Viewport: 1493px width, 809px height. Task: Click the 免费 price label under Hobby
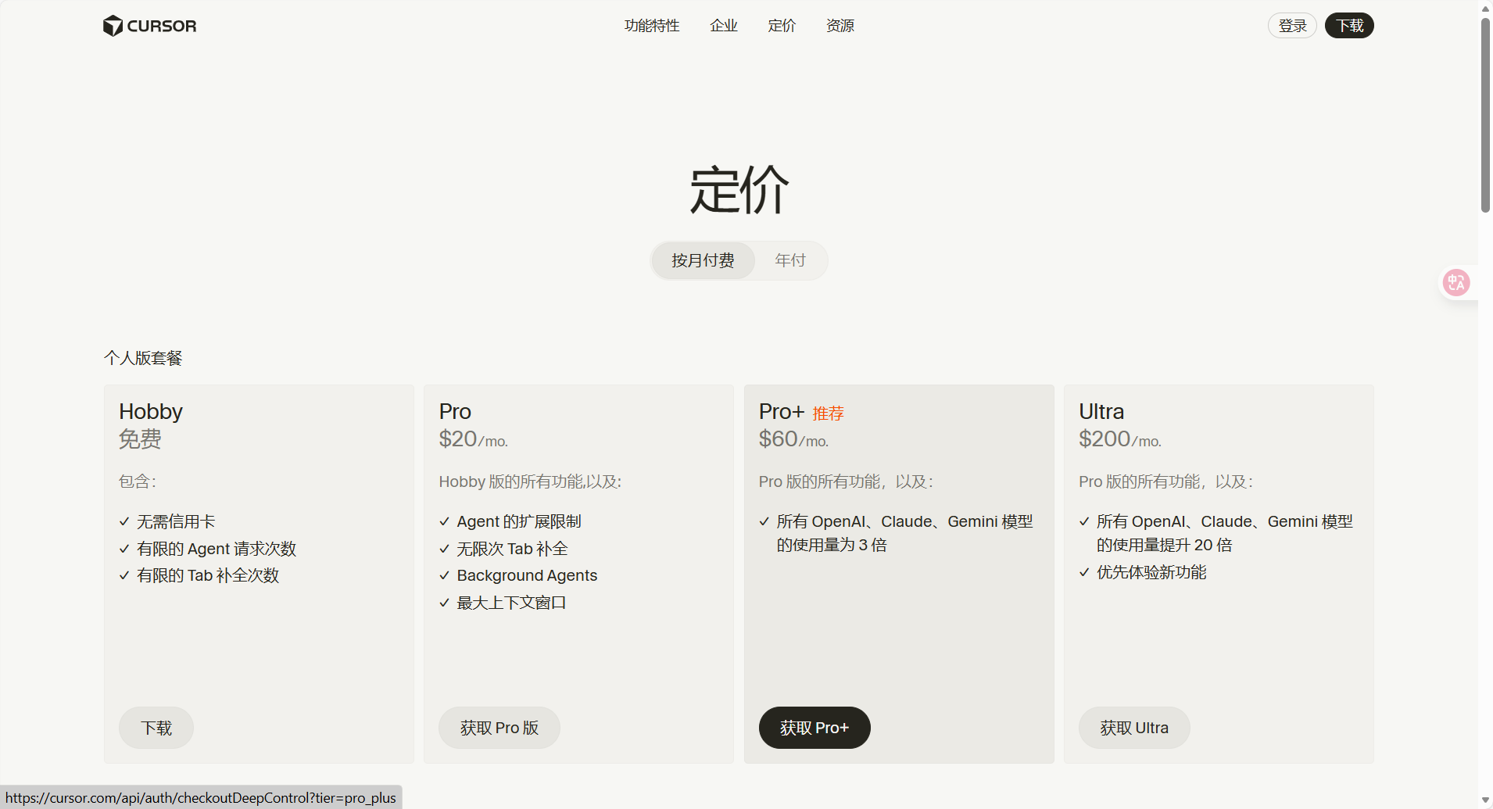click(x=140, y=439)
